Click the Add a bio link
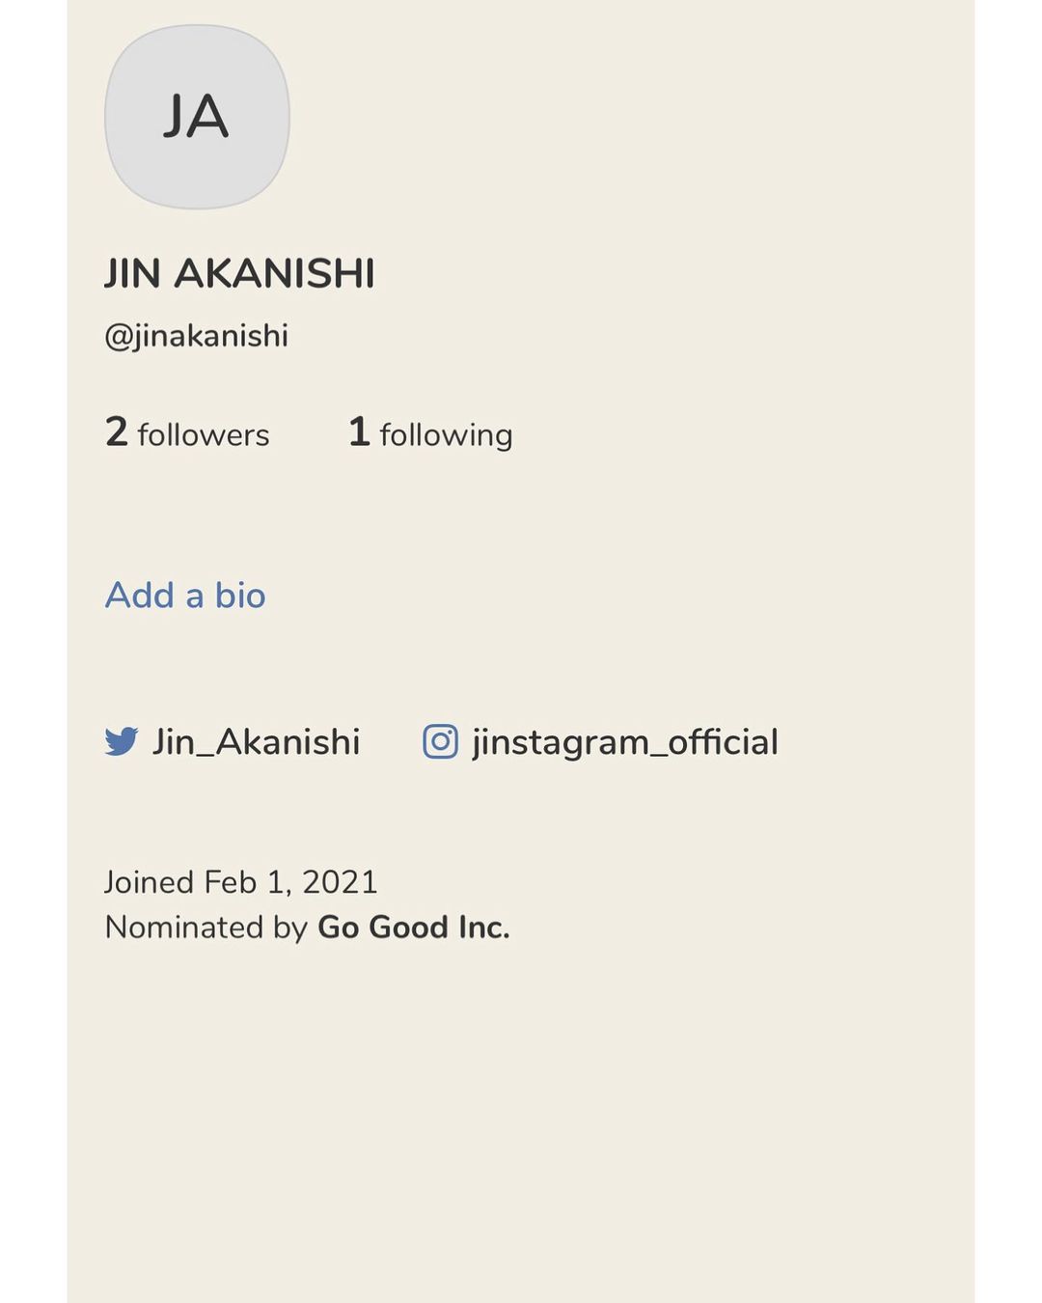1042x1303 pixels. [x=185, y=596]
